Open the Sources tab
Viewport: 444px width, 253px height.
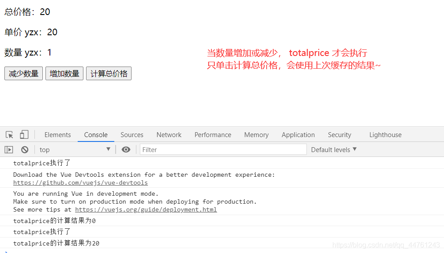click(x=132, y=135)
